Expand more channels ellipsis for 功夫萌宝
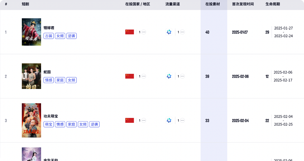Screen dimensions: 304x161 (183, 120)
